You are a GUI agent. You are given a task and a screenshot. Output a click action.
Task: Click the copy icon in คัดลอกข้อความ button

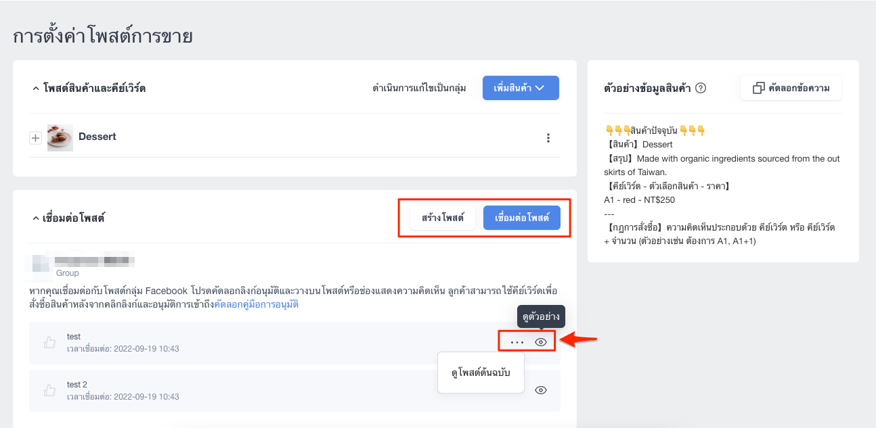click(x=759, y=88)
